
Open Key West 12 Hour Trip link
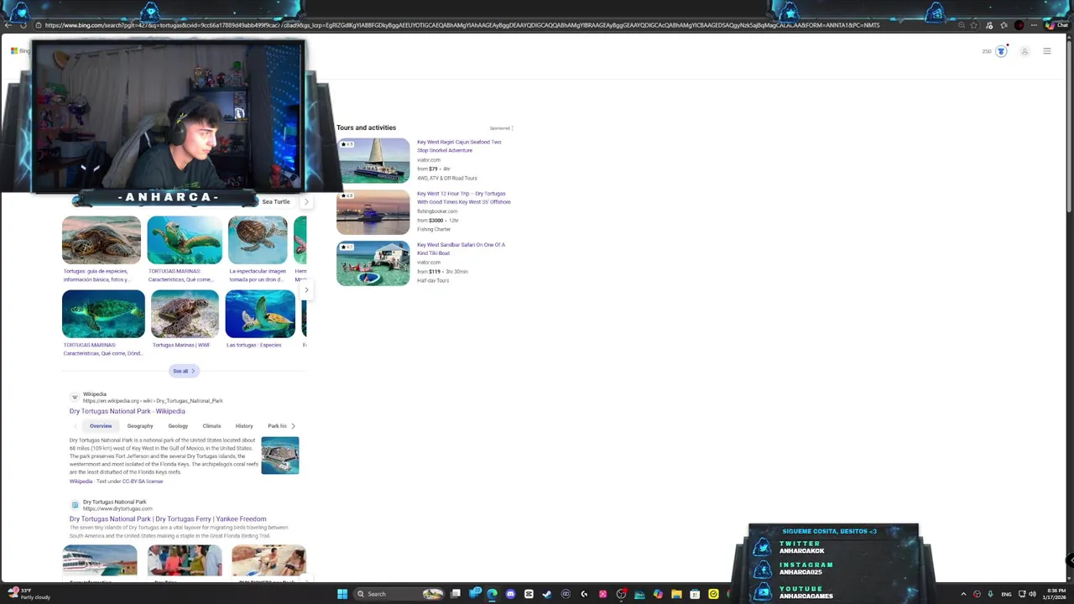(464, 198)
